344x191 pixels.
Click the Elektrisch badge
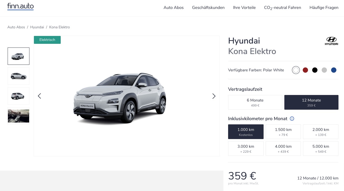click(47, 40)
